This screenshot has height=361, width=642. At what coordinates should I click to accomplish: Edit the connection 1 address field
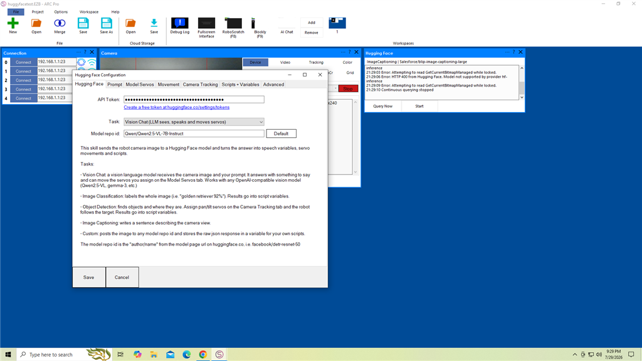[56, 71]
